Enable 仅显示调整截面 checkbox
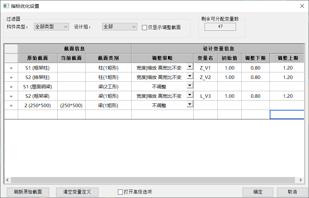 144,28
